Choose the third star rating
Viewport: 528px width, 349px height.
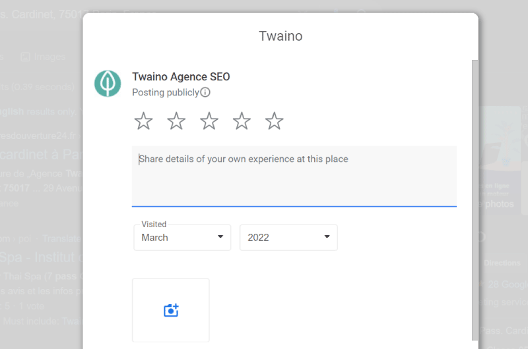point(209,121)
